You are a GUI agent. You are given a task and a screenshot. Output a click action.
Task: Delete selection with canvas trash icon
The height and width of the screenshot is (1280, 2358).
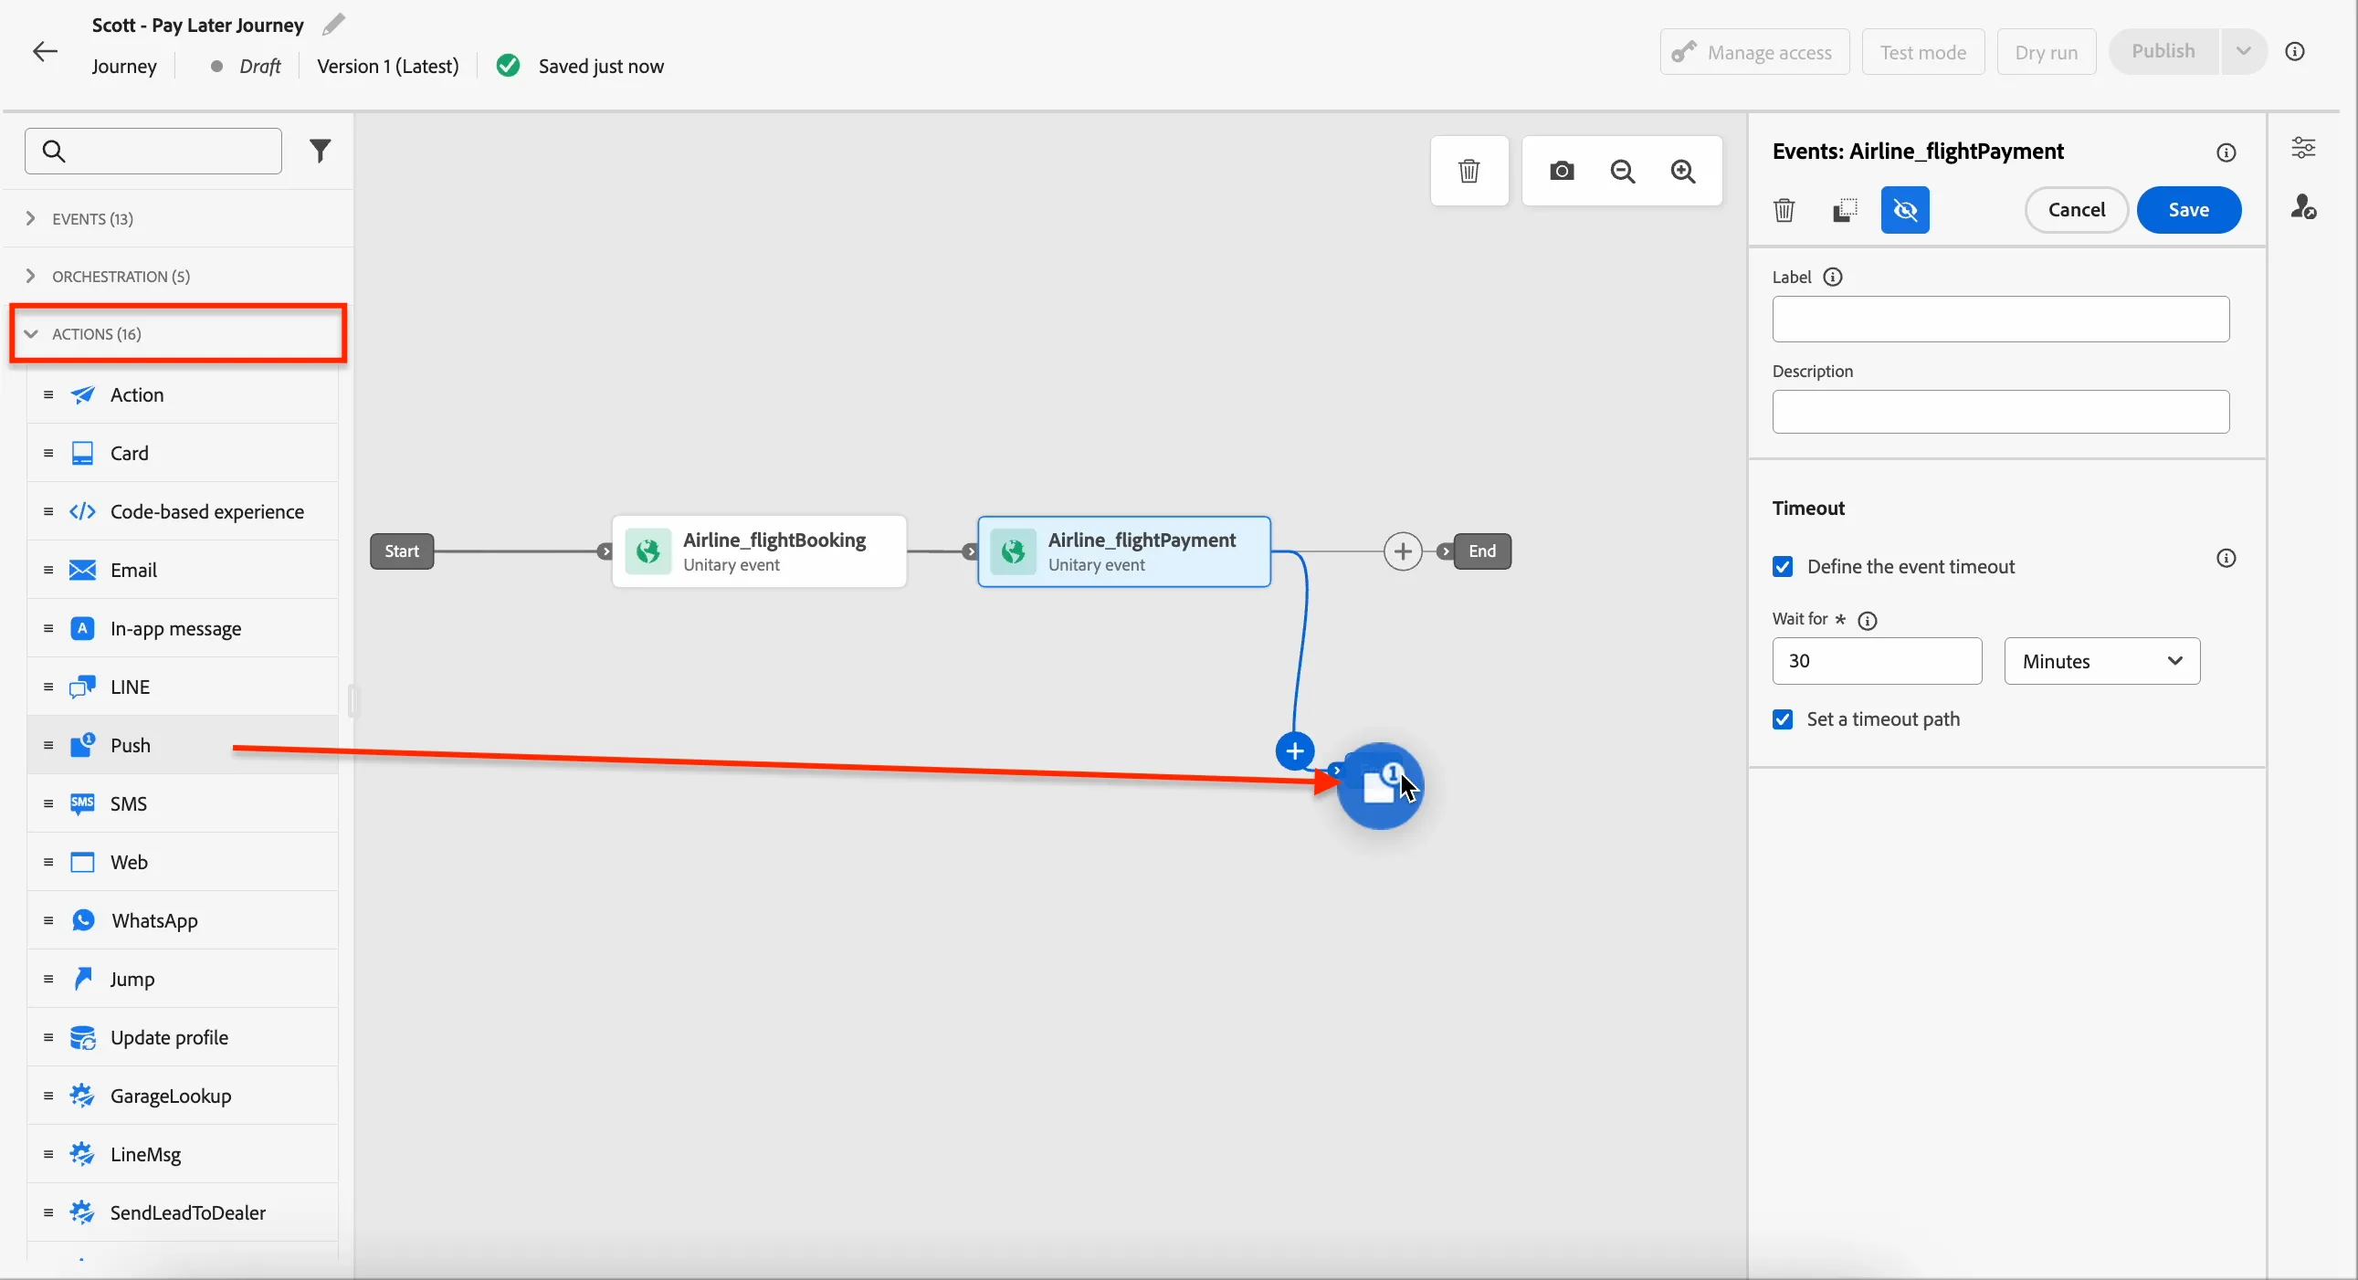click(x=1468, y=171)
